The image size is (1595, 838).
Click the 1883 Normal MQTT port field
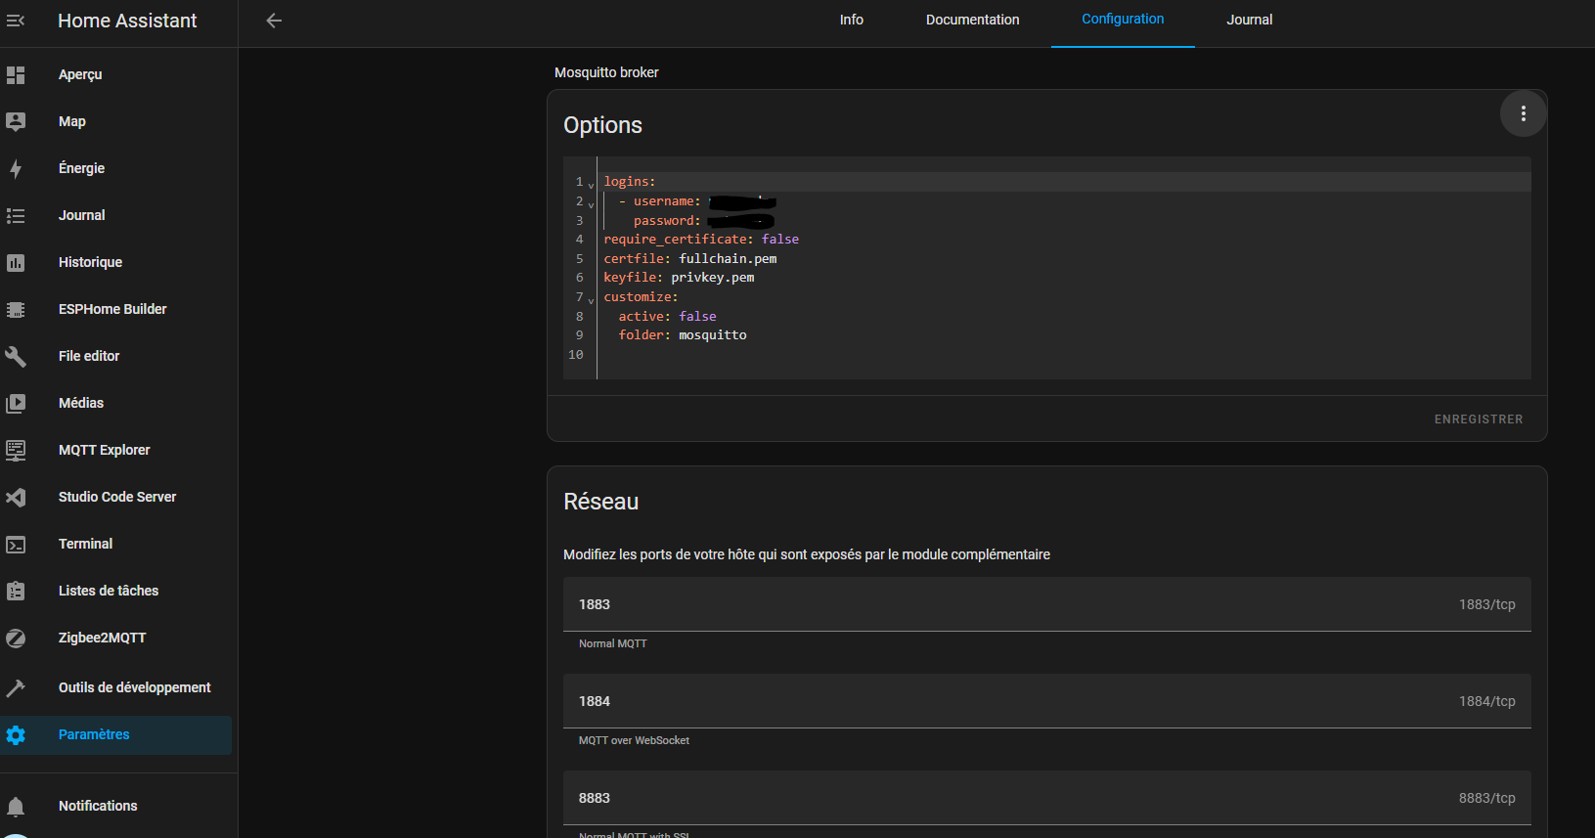click(1047, 604)
